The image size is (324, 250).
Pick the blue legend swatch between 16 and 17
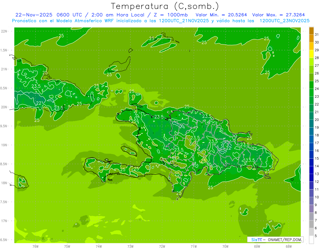click(x=311, y=147)
